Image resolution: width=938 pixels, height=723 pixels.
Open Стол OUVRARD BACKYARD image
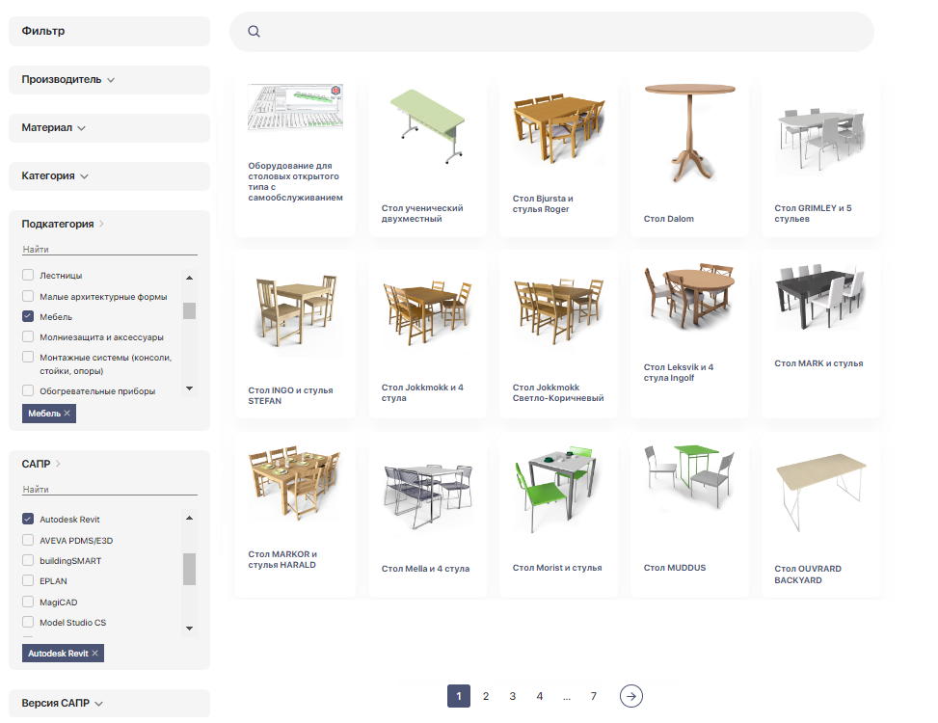pyautogui.click(x=820, y=493)
